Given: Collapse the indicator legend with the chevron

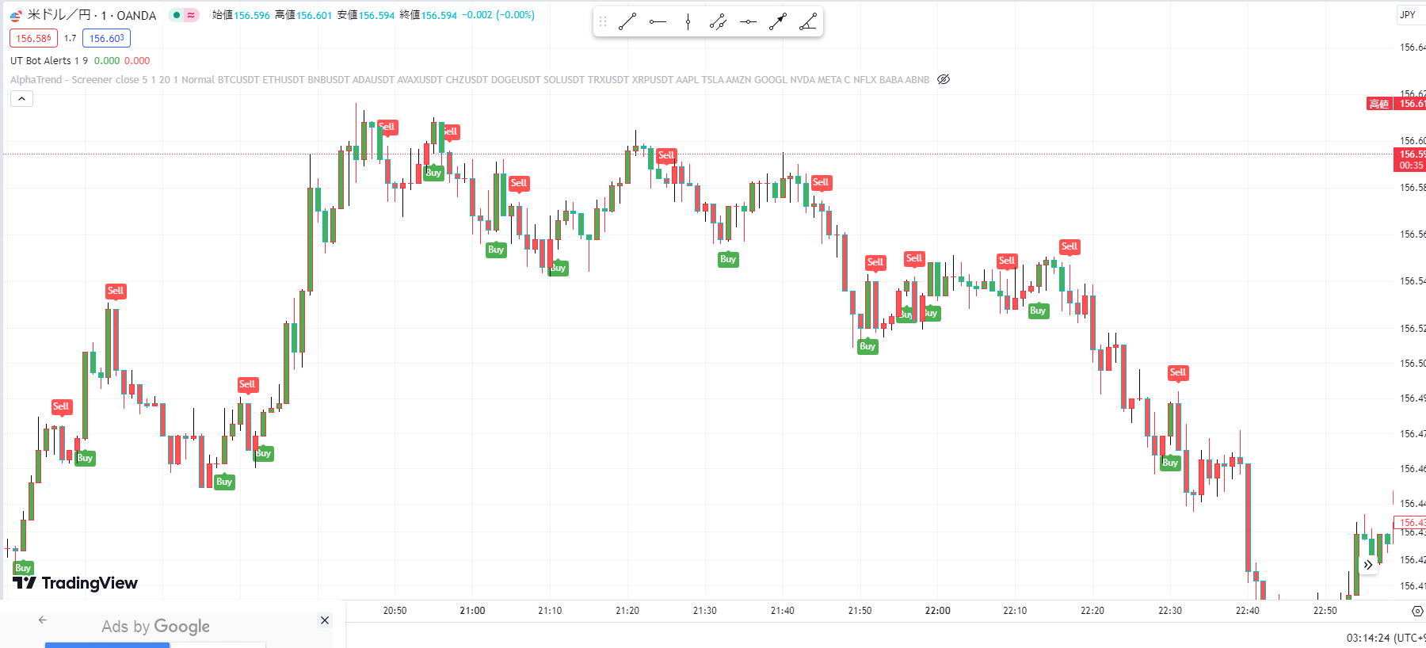Looking at the screenshot, I should coord(21,99).
